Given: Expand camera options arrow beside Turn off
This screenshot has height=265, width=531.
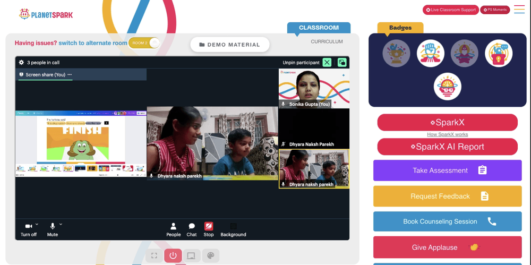Looking at the screenshot, I should click(x=37, y=224).
